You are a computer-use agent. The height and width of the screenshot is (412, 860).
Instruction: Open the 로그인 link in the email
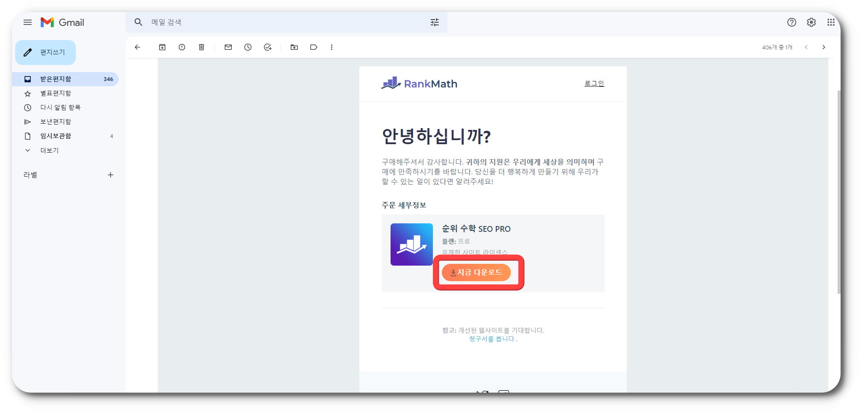[x=594, y=83]
